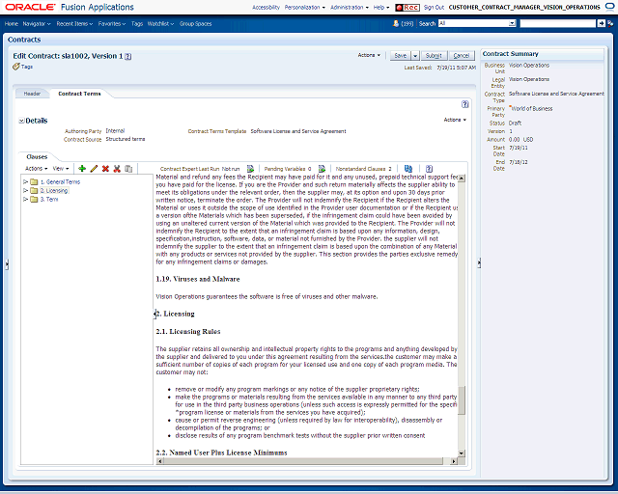Image resolution: width=618 pixels, height=494 pixels.
Task: Click the scissors cut clause icon
Action: click(117, 169)
